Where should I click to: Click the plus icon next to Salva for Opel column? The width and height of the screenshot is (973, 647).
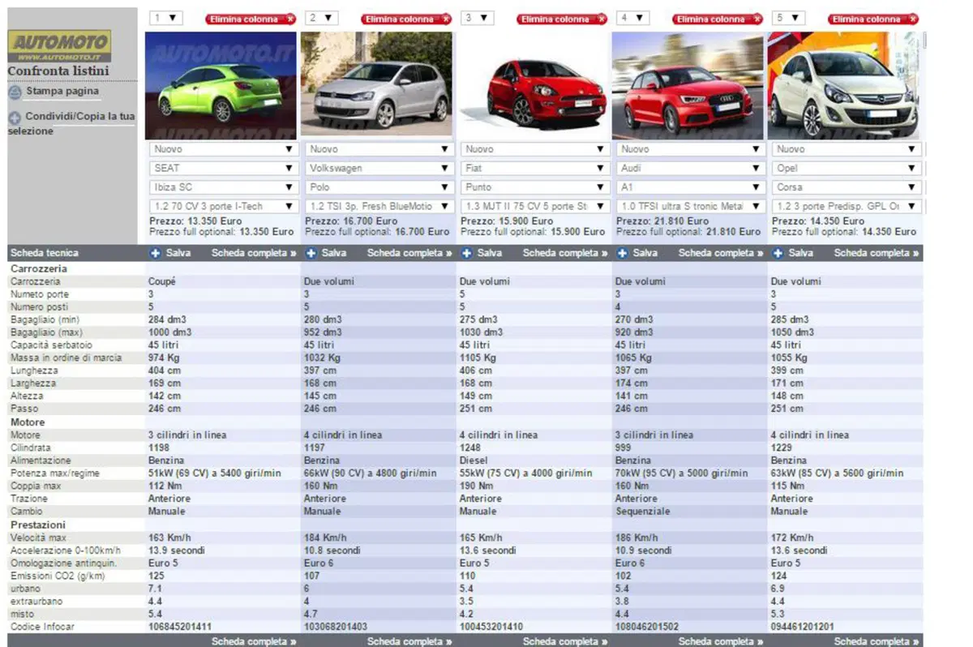coord(778,253)
